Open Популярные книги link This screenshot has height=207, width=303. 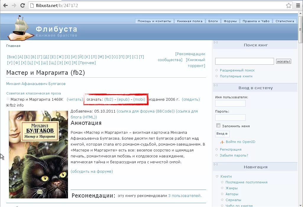tap(236, 76)
